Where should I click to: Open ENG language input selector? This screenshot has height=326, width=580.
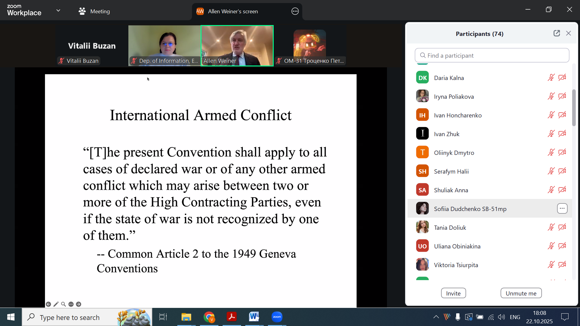pos(515,317)
